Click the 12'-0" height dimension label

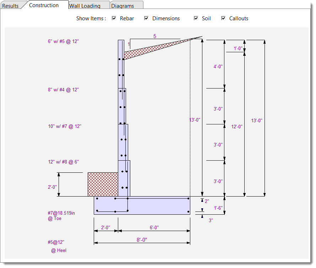236,127
